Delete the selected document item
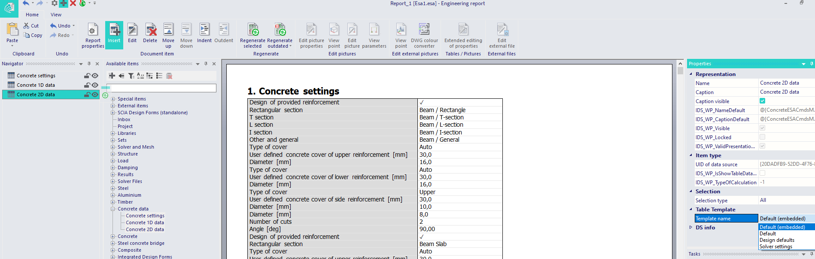This screenshot has height=259, width=815. (150, 34)
